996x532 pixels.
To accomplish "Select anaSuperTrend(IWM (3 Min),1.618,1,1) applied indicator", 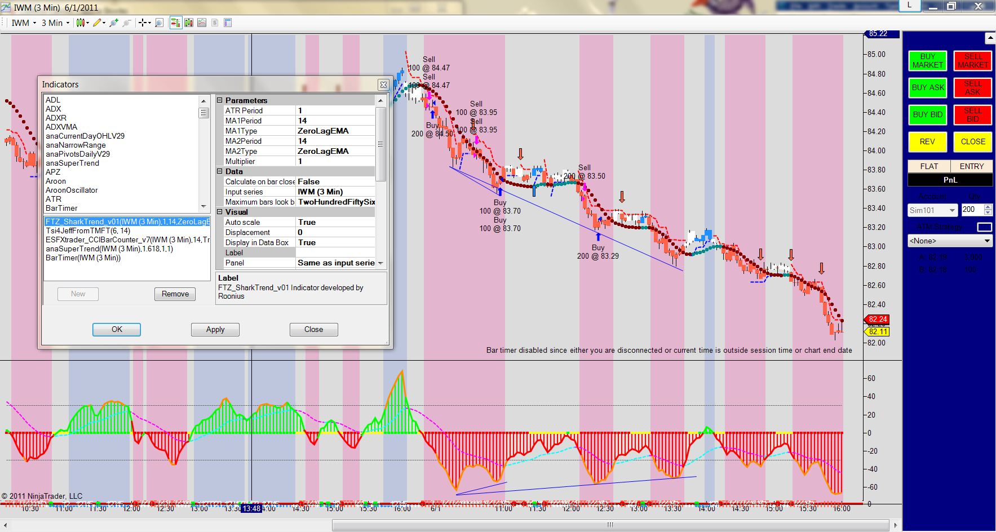I will (x=127, y=249).
